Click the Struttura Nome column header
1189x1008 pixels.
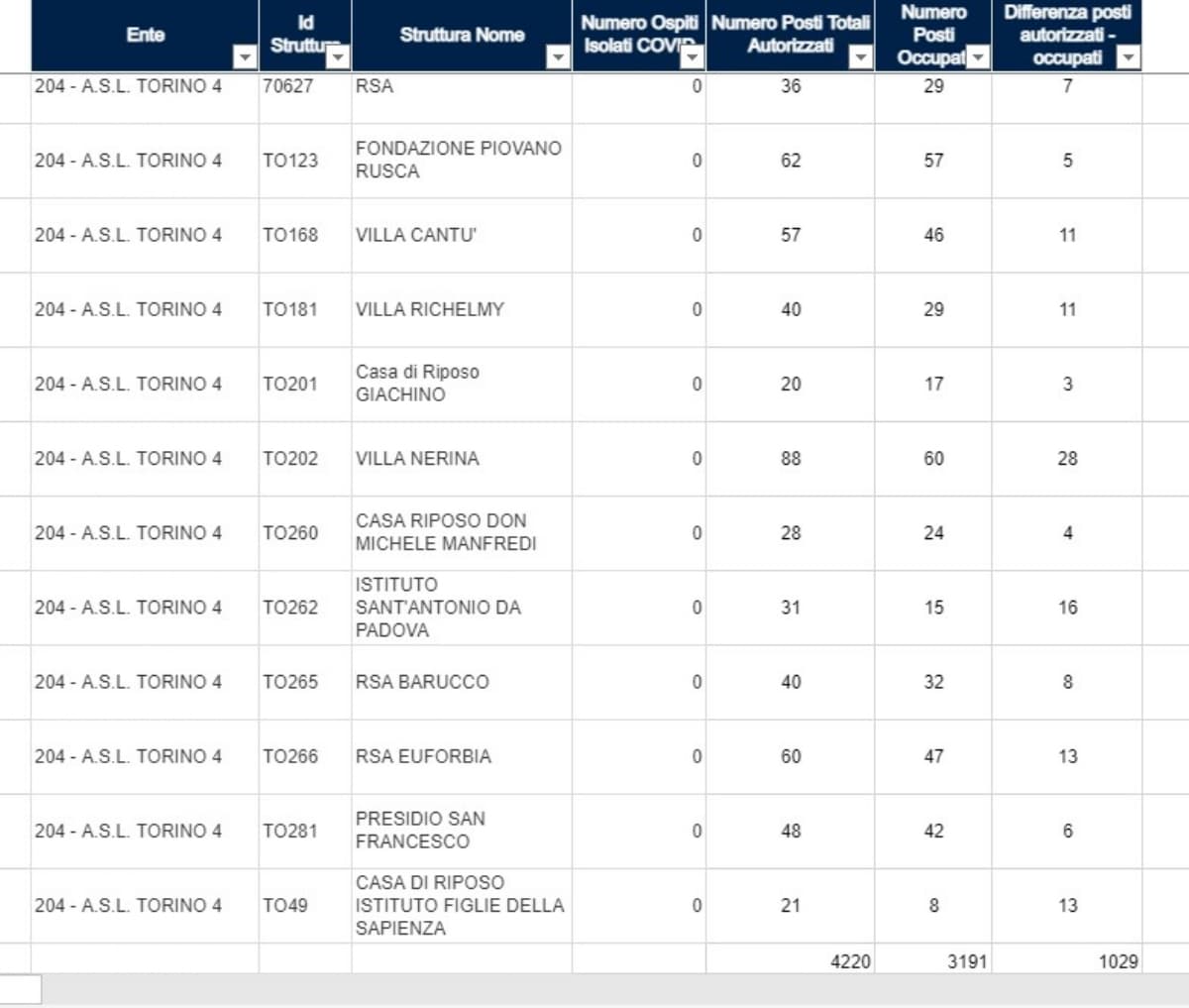(461, 35)
